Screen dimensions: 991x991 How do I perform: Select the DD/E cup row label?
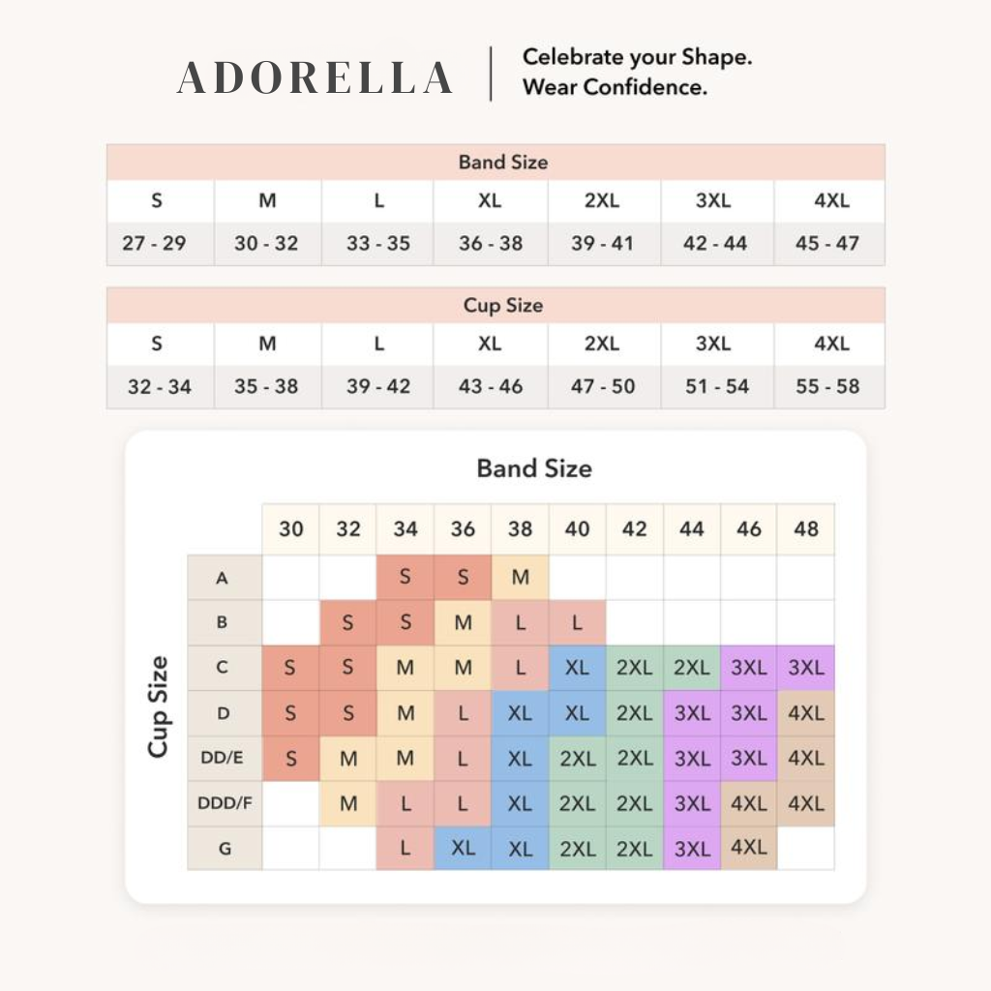225,758
